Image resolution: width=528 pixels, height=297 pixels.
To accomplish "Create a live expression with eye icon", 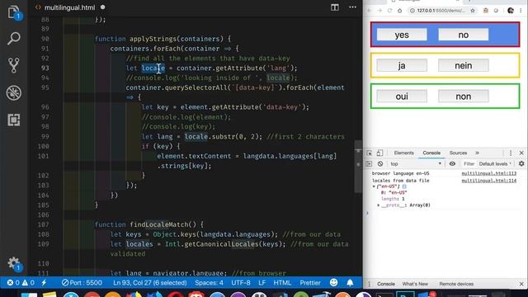I will pos(452,163).
